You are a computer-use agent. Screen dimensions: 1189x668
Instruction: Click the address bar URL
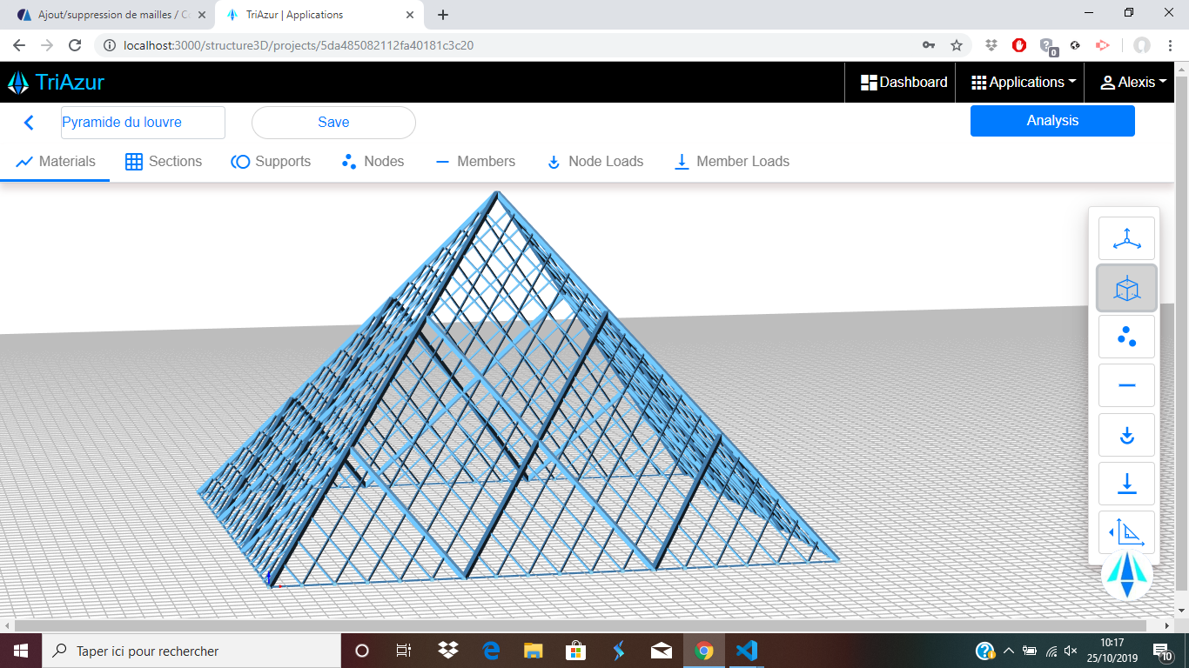coord(299,45)
